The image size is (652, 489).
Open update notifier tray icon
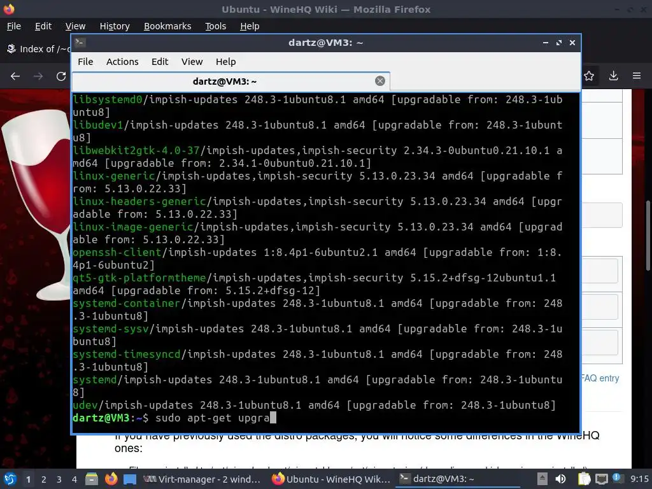(x=617, y=478)
